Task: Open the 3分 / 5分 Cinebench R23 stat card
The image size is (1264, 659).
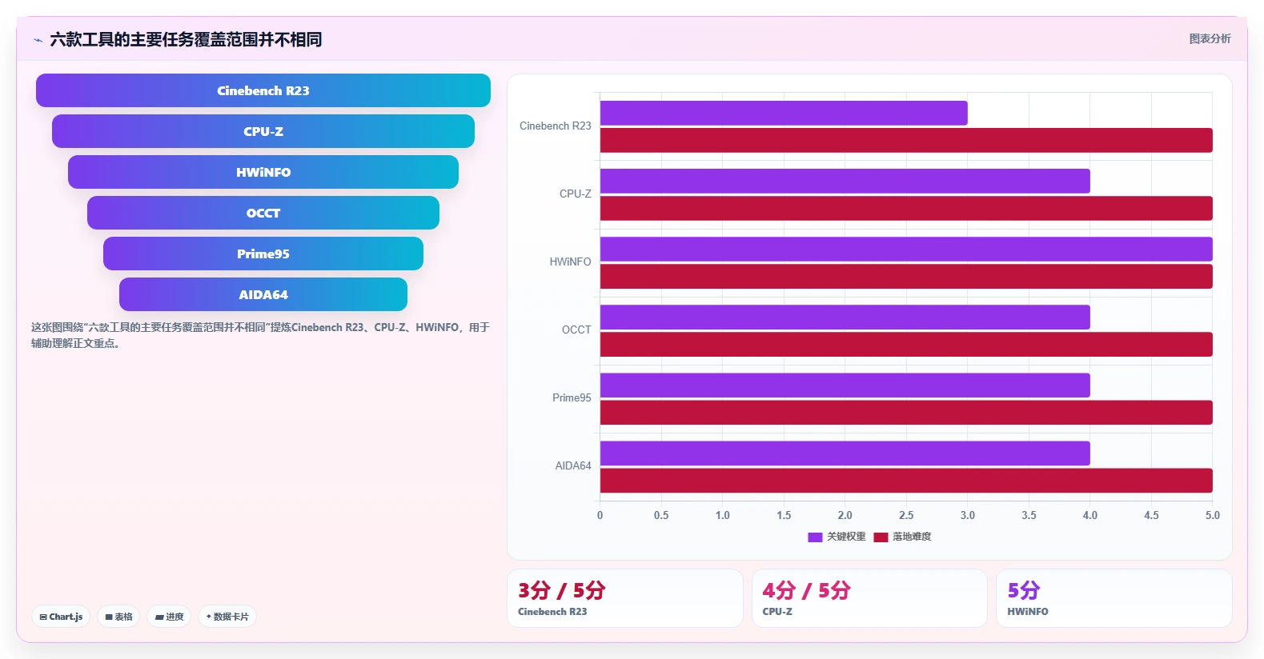Action: 625,598
